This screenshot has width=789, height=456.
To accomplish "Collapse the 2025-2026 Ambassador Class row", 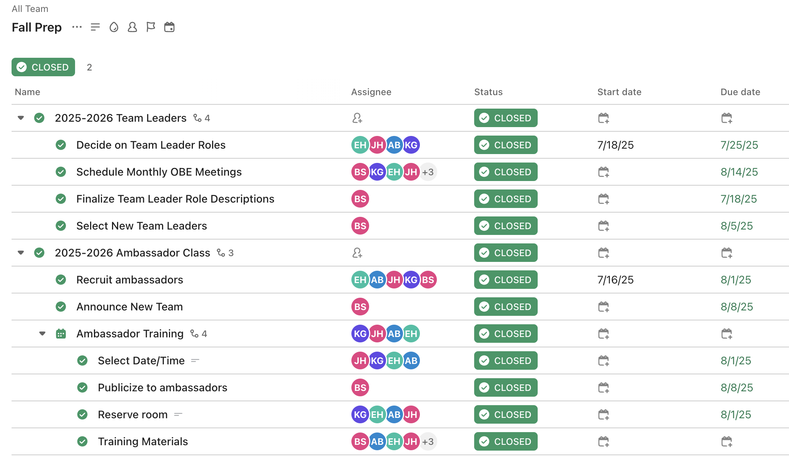I will pos(21,253).
